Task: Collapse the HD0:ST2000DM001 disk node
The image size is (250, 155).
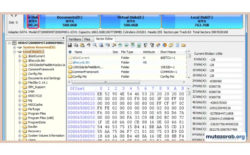Action: (x=9, y=43)
